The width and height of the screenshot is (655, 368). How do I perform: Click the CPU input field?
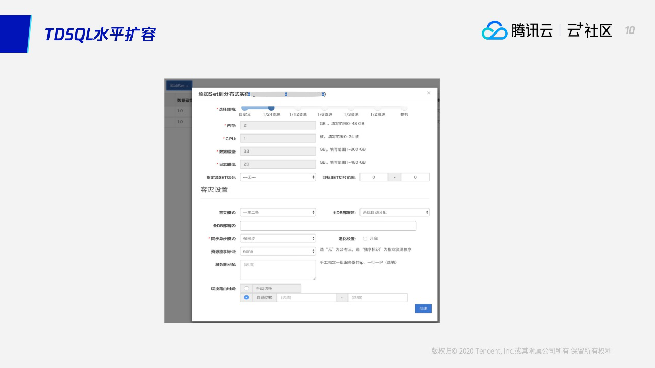pos(278,138)
